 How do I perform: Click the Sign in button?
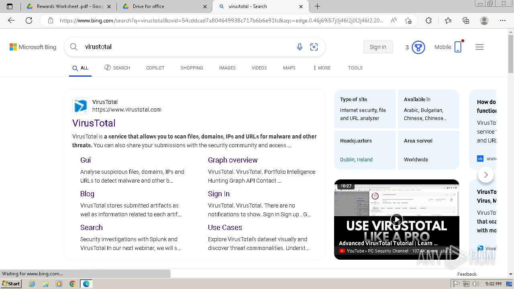coord(378,47)
